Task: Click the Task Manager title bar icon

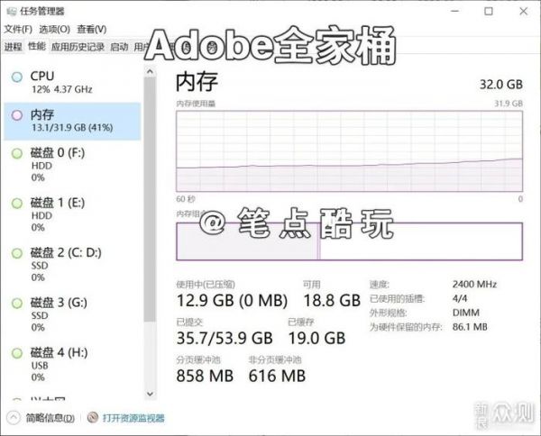Action: pos(10,12)
